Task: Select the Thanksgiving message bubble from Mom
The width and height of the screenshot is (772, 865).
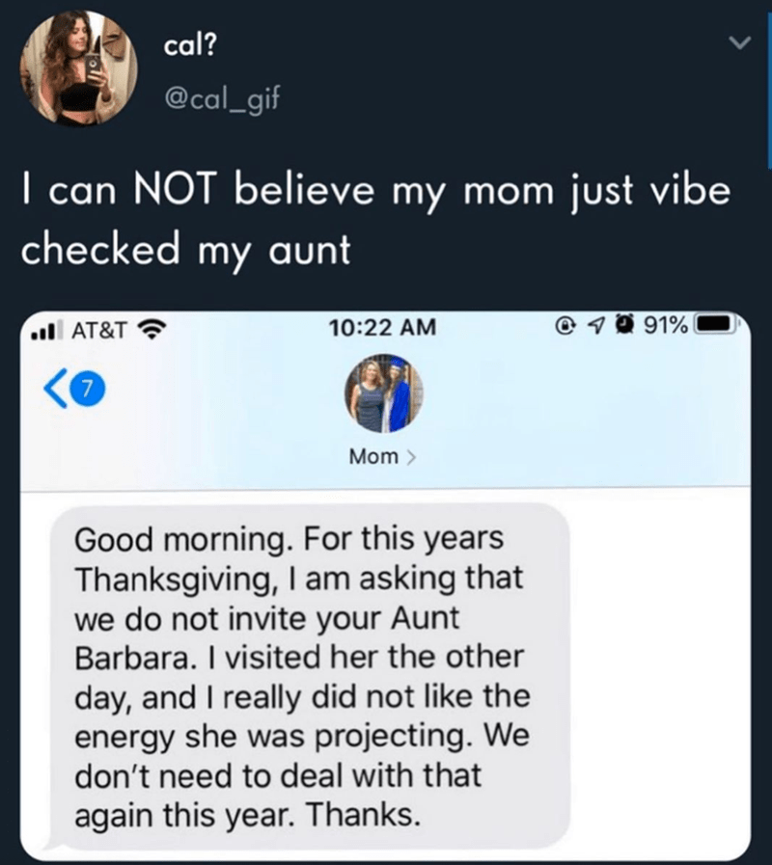Action: [309, 676]
